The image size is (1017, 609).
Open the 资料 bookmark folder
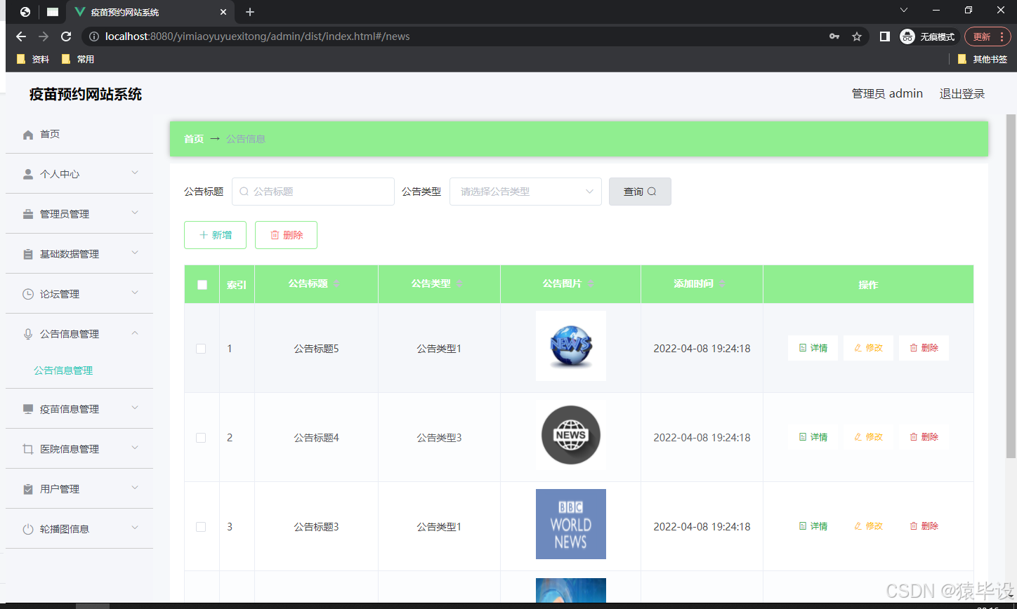click(33, 60)
